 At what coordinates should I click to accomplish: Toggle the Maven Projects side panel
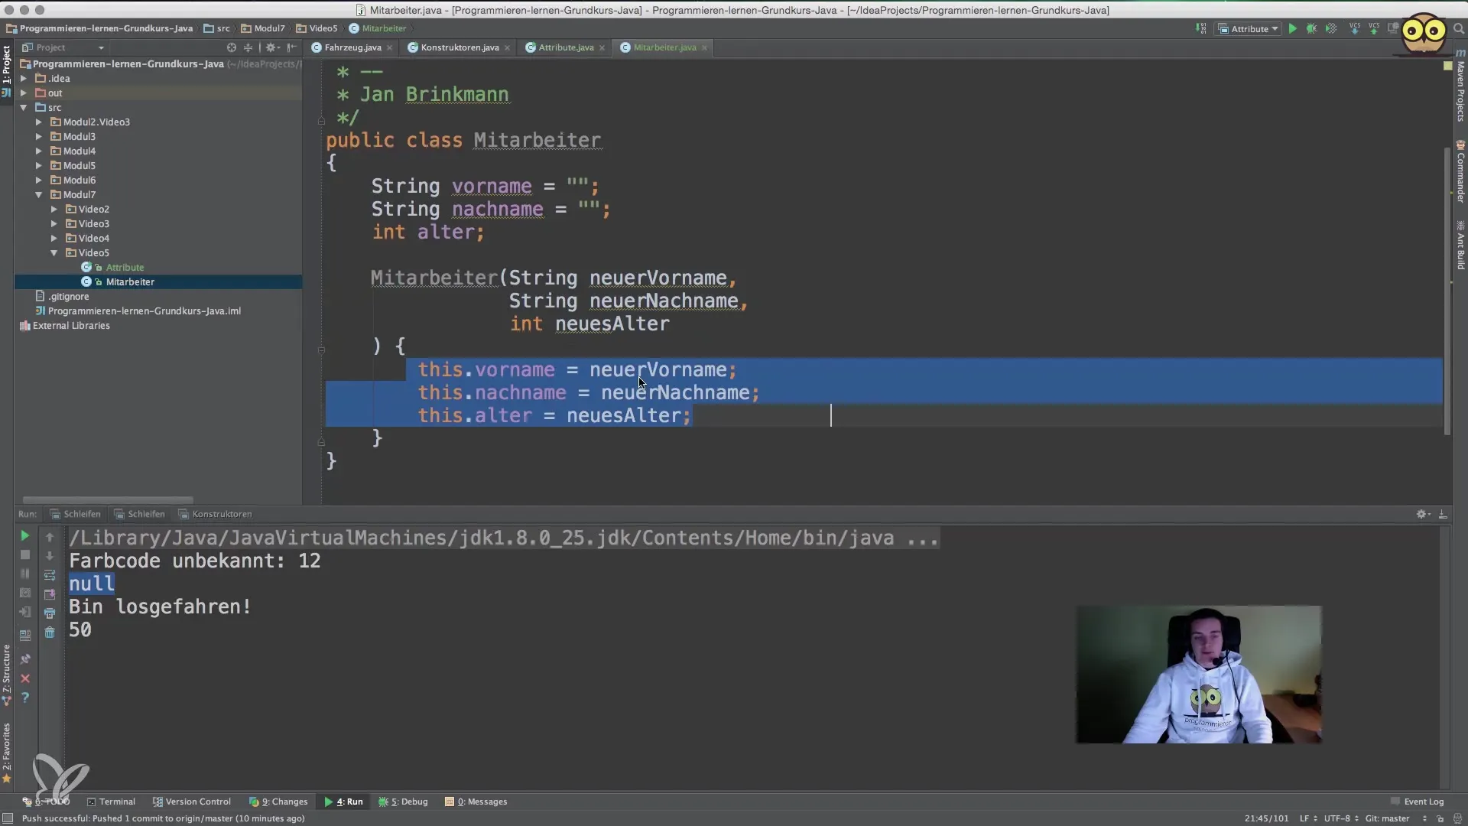pos(1460,86)
